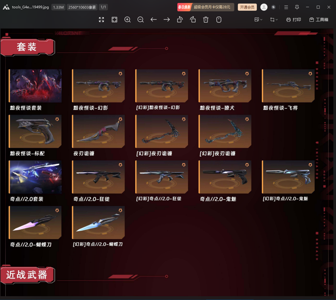Select the 黯夜怪谈套装 bundle thumbnail

point(35,86)
